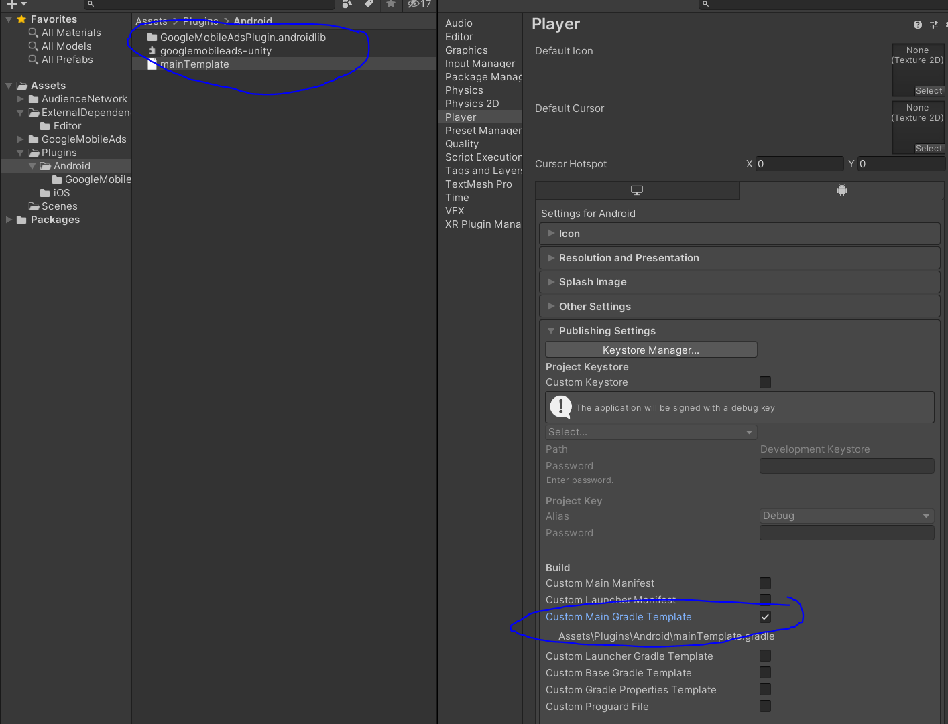Click the favorites star toolbar icon
The image size is (948, 724).
pyautogui.click(x=391, y=4)
